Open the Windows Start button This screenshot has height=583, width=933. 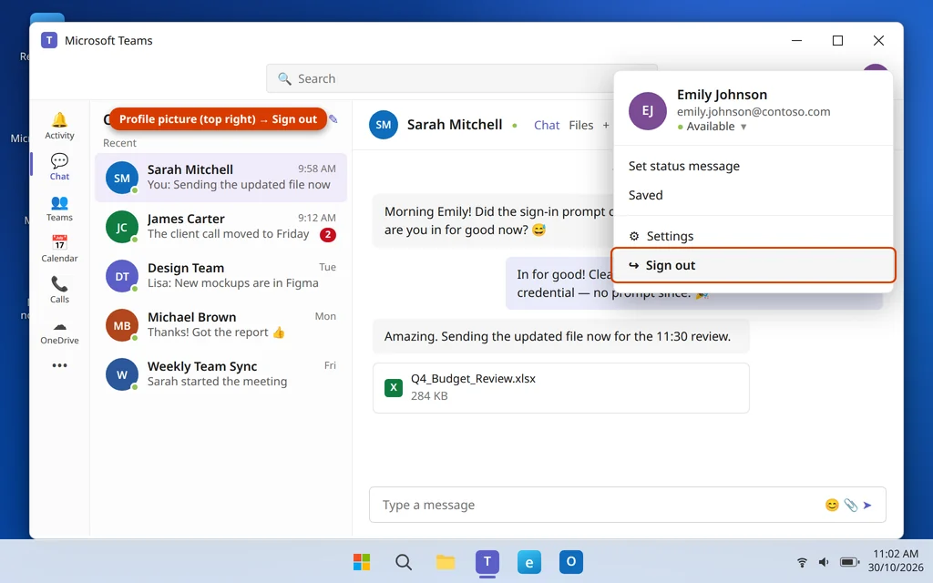click(x=361, y=561)
